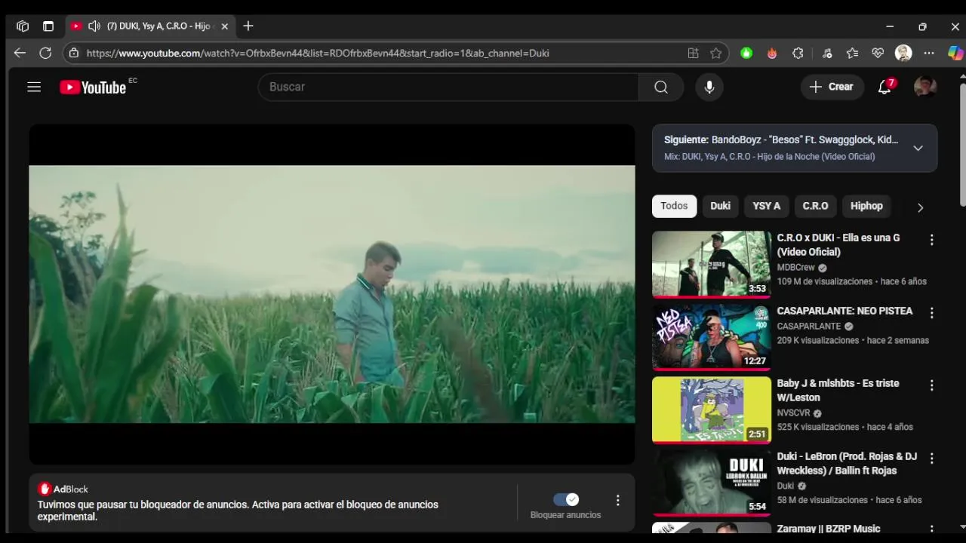Screen dimensions: 966x543
Task: View site information lock icon
Action: click(x=73, y=53)
